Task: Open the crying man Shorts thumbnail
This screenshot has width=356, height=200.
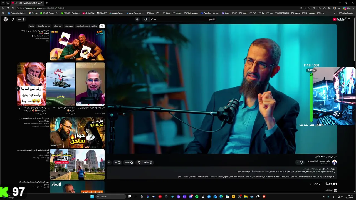Action: point(31,84)
